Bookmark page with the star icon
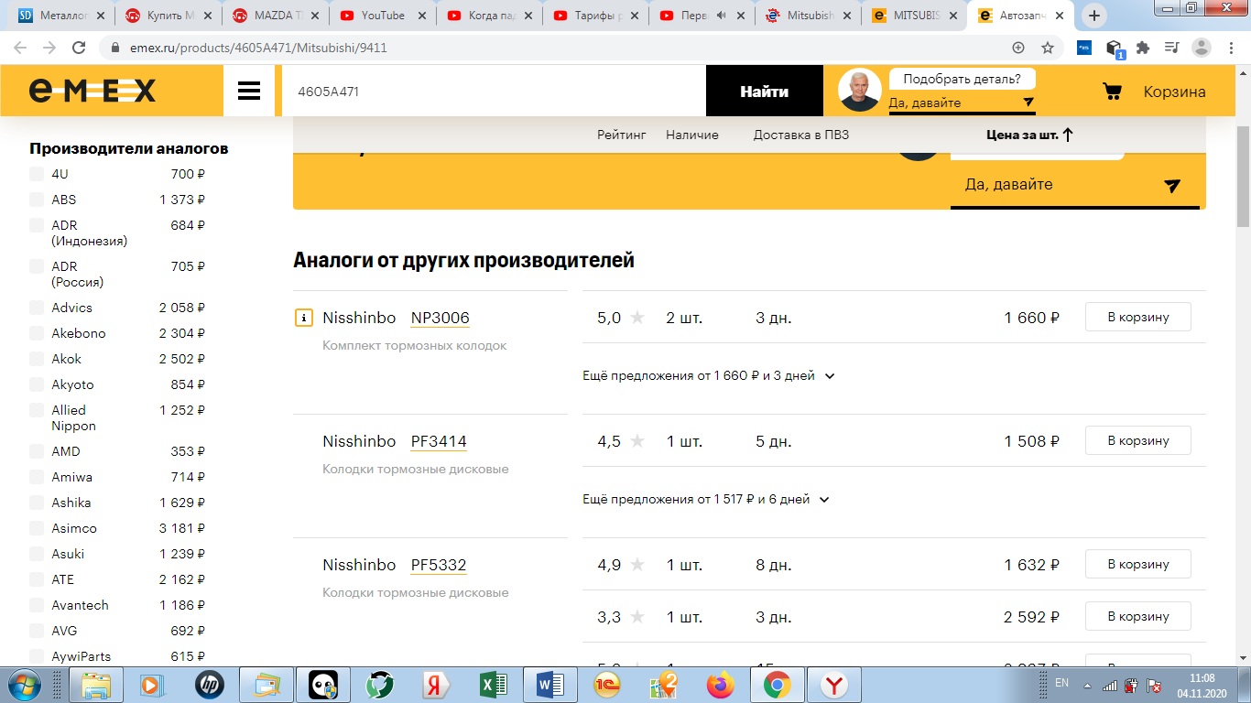 tap(1048, 48)
